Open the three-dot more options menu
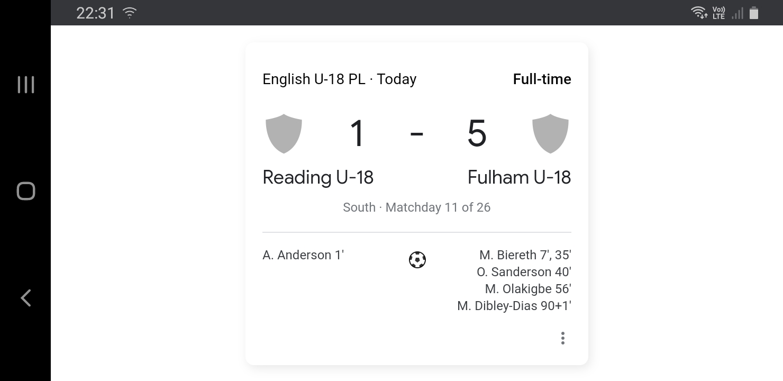This screenshot has width=783, height=381. pos(563,338)
